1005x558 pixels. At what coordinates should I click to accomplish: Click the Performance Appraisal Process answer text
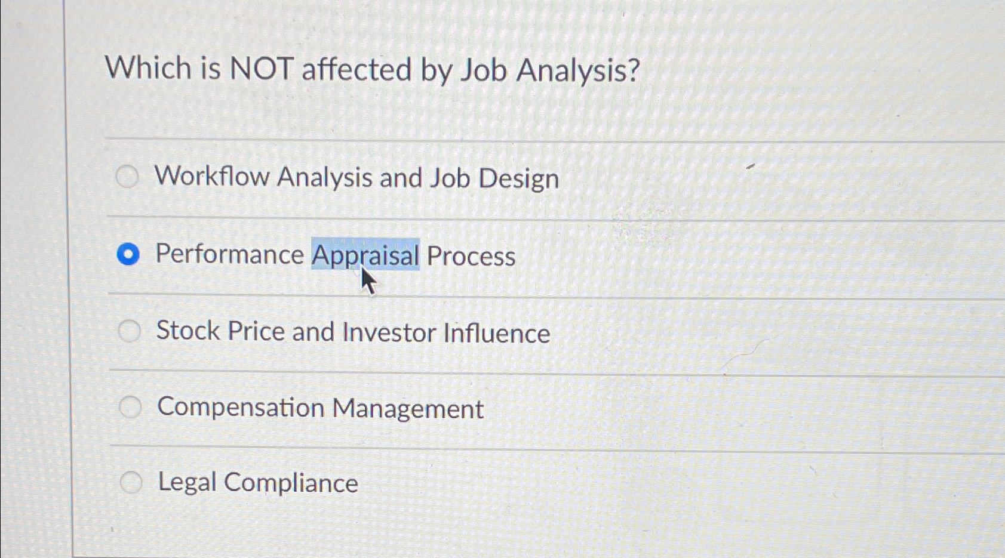[334, 255]
